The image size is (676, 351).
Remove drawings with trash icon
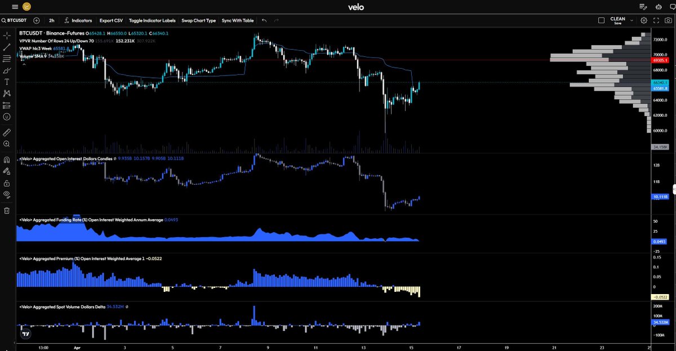pyautogui.click(x=7, y=211)
